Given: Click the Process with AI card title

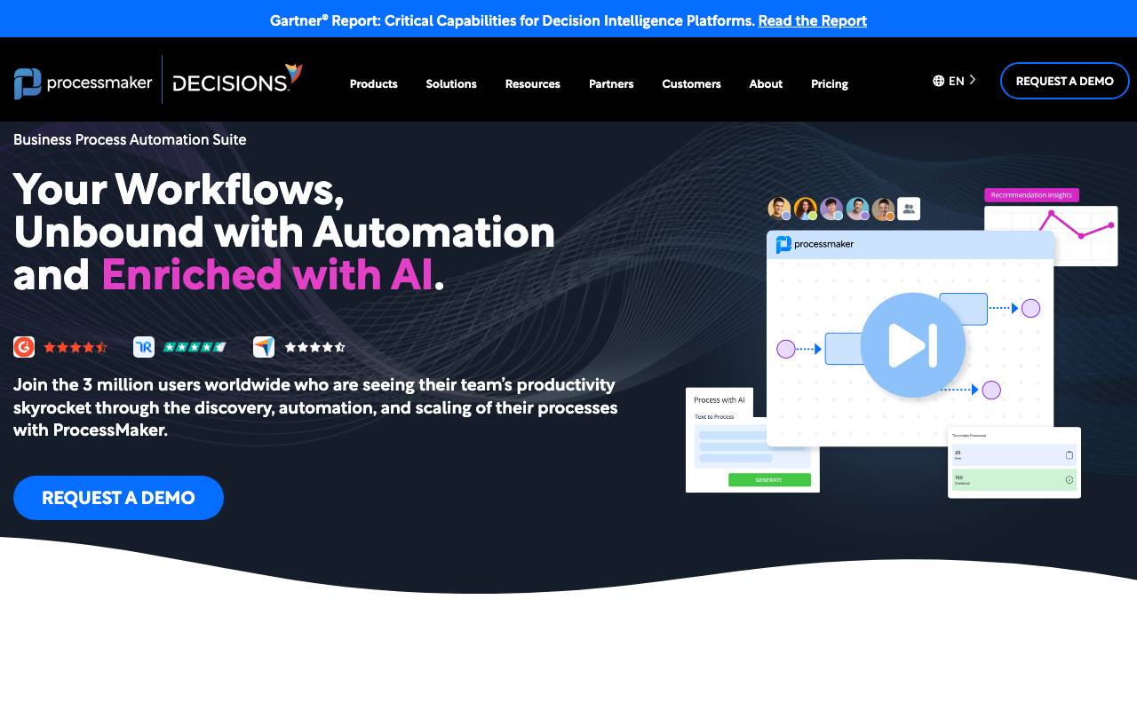Looking at the screenshot, I should 720,400.
